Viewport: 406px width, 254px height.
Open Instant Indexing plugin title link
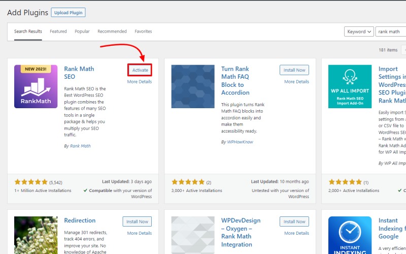(392, 228)
